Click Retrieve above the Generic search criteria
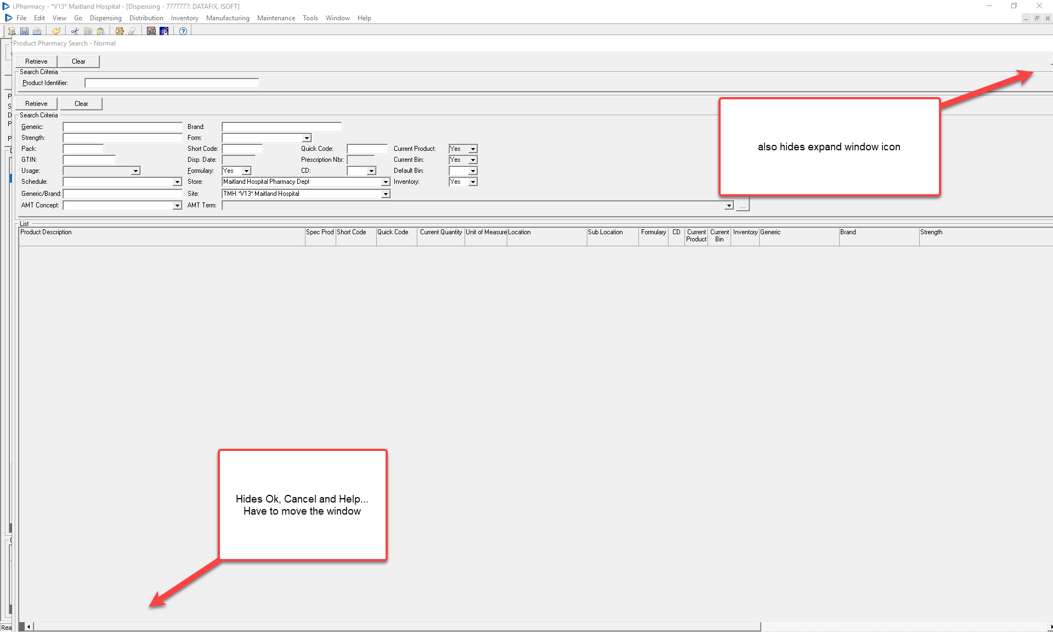 tap(36, 104)
